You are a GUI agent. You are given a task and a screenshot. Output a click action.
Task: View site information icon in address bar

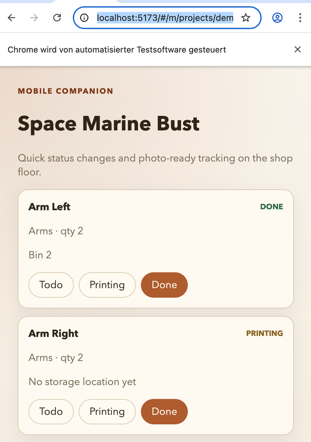[83, 17]
